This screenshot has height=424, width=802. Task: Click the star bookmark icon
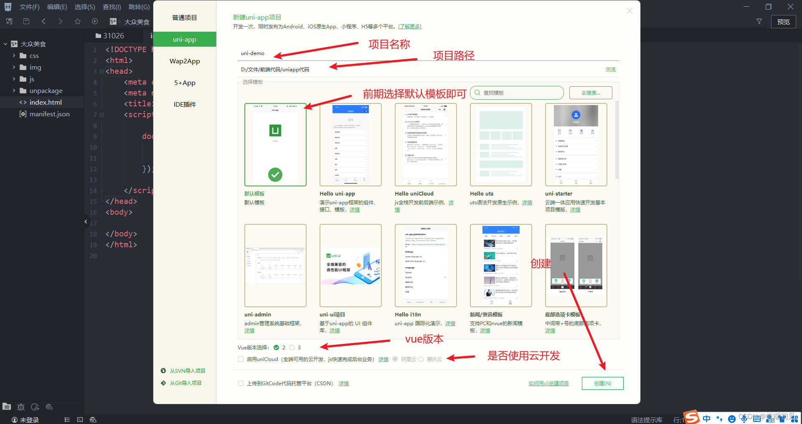78,21
